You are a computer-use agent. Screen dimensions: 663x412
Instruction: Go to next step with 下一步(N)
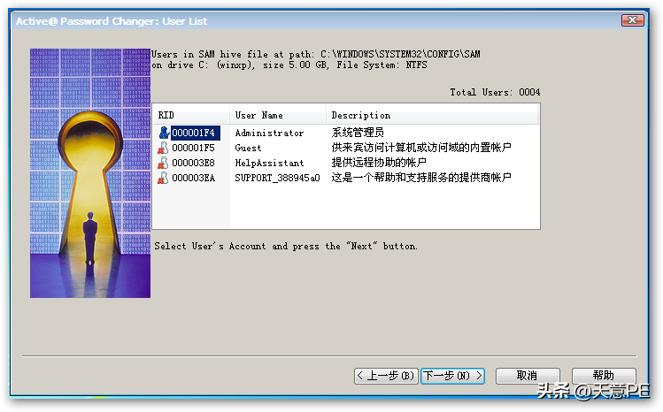(453, 376)
